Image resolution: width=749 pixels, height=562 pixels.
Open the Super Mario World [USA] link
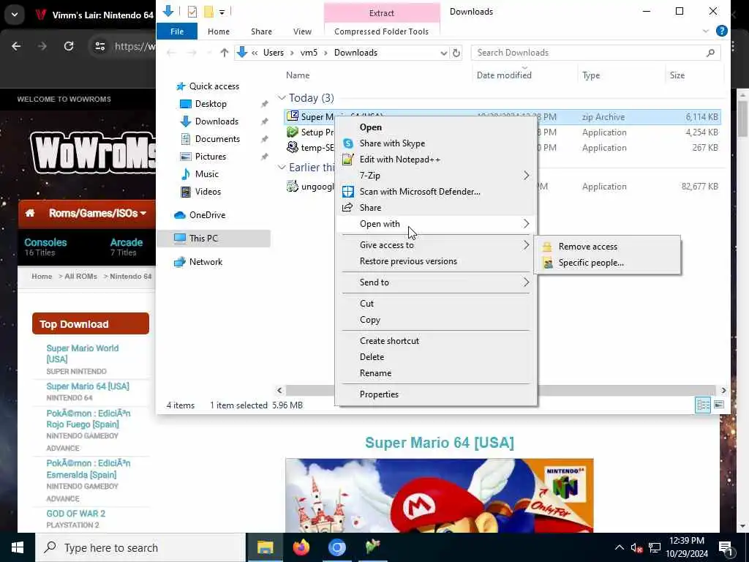(82, 353)
